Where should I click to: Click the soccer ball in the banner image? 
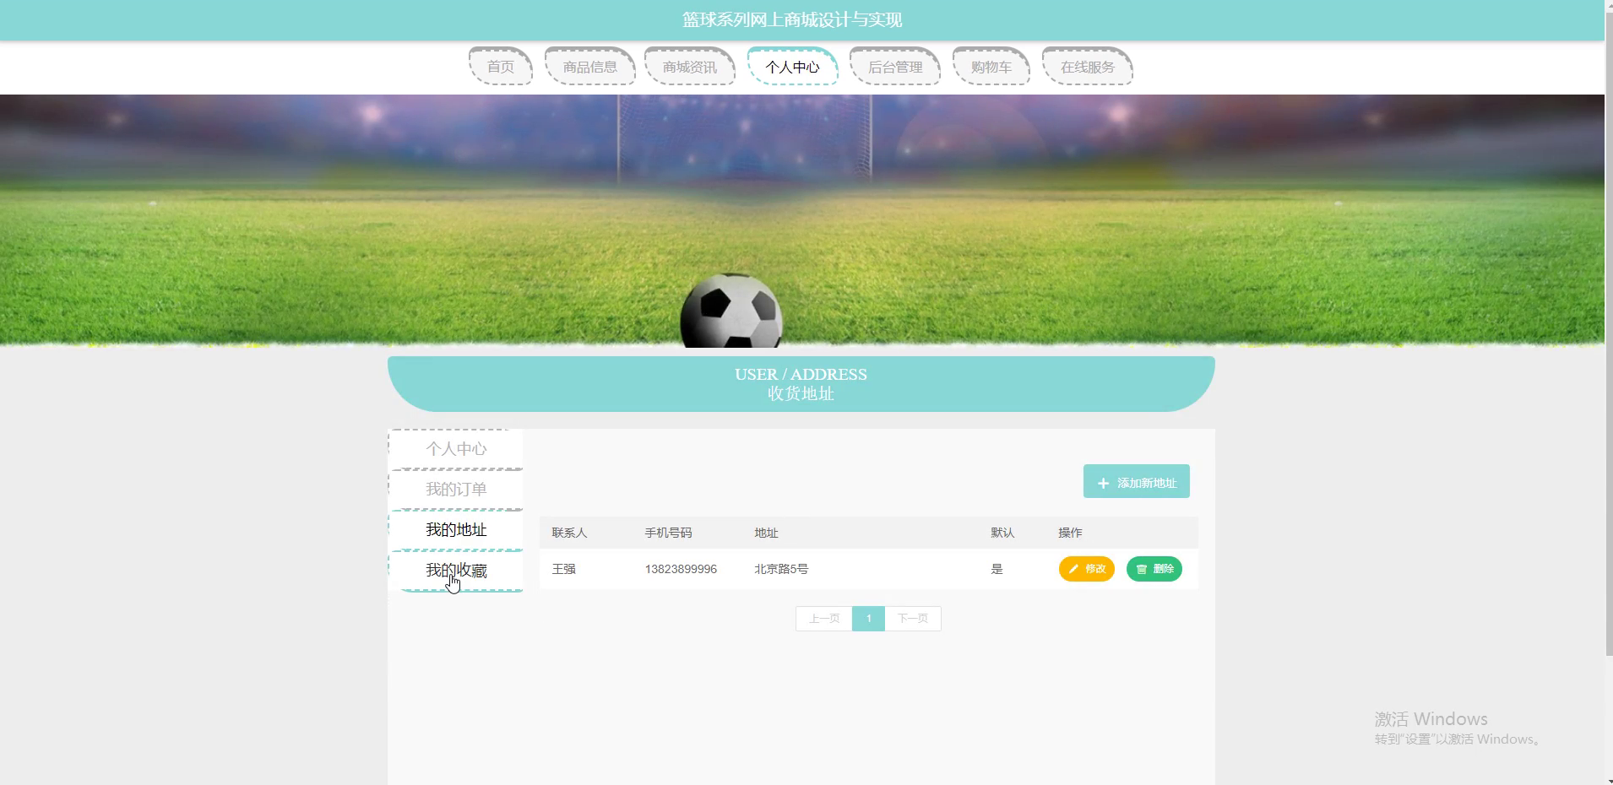pos(731,311)
